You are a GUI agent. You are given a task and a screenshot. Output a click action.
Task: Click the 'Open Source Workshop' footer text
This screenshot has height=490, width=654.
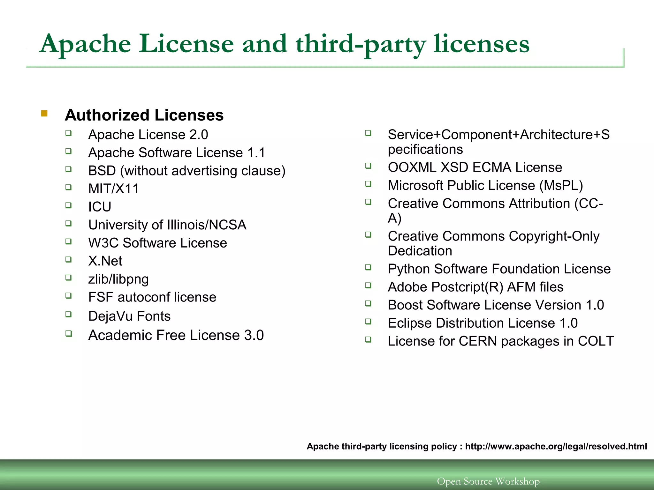tap(488, 481)
